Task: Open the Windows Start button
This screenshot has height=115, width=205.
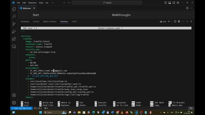Action: [41, 112]
